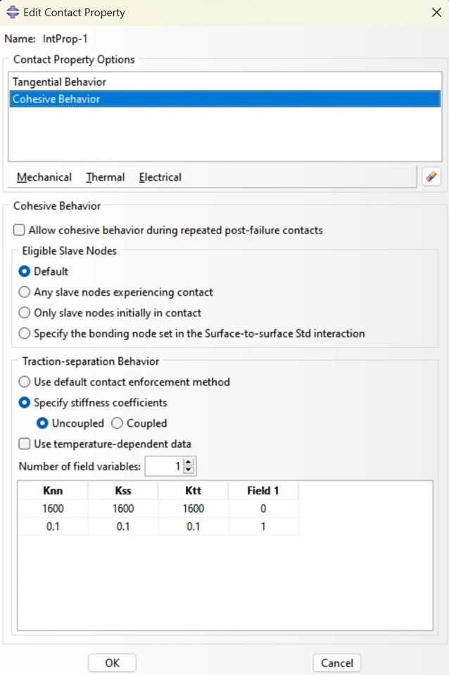
Task: Select Use default contact enforcement method
Action: coord(25,382)
